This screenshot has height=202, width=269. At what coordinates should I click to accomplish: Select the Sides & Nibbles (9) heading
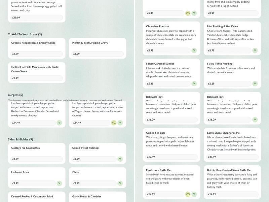[x=20, y=139]
